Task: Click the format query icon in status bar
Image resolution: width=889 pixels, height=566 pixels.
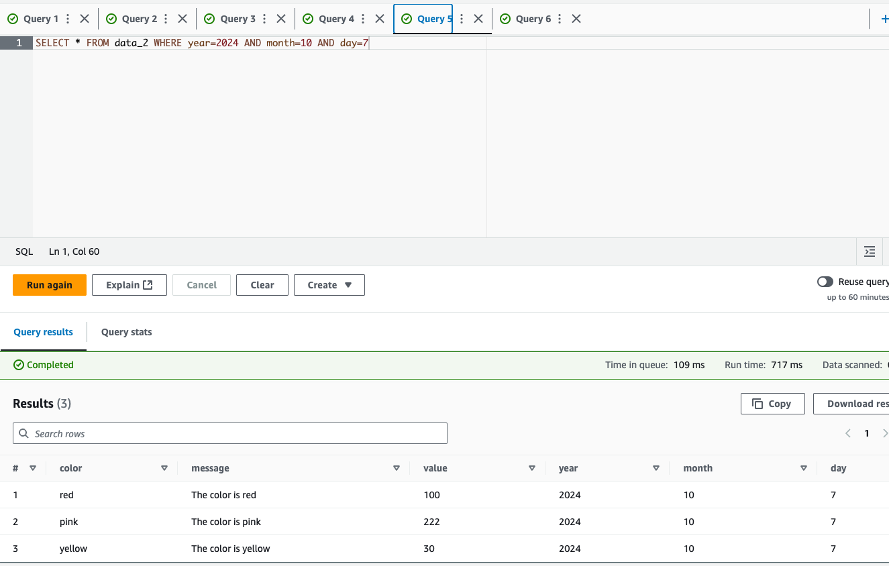Action: [x=870, y=252]
